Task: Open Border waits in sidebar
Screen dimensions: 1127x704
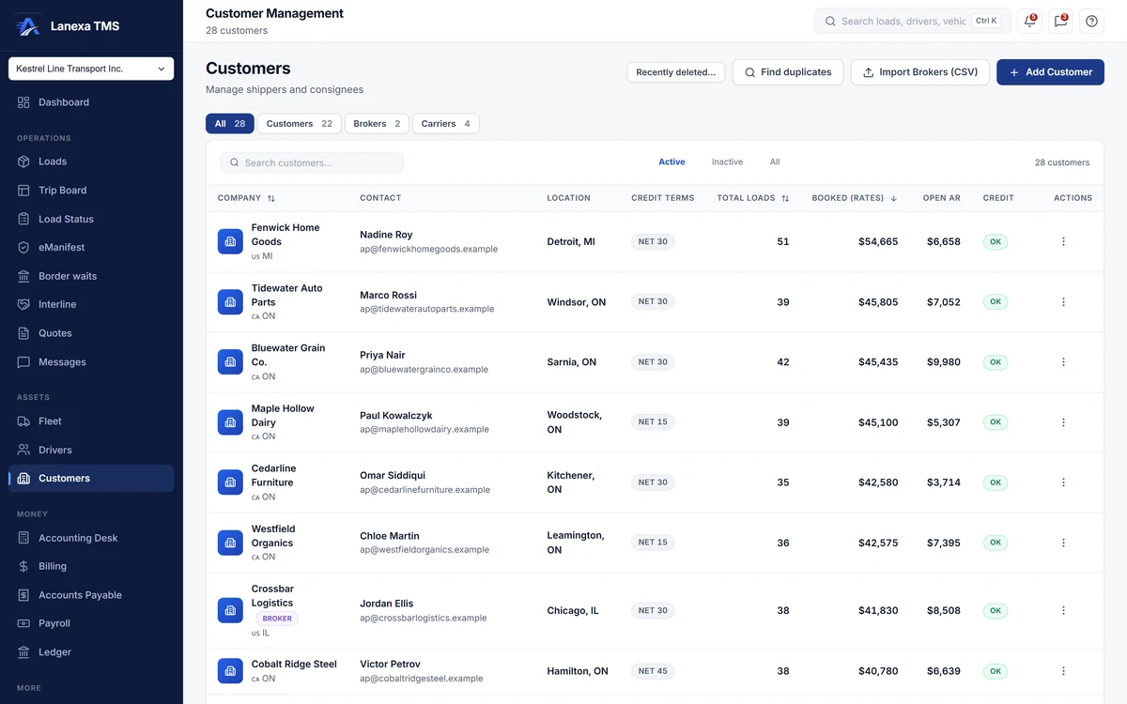Action: pos(91,276)
